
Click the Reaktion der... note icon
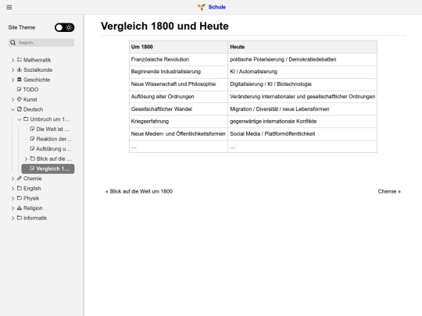[x=32, y=139]
